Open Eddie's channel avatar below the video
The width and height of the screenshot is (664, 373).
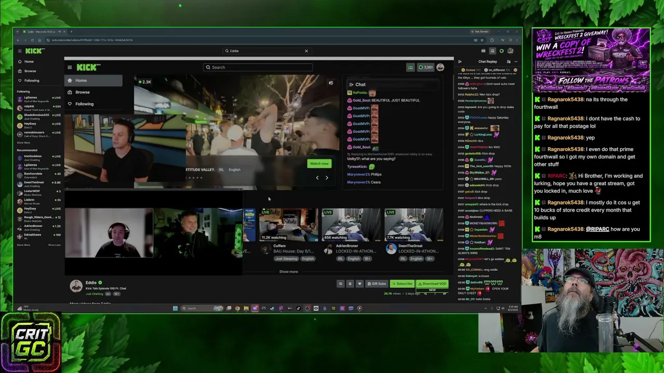[76, 285]
